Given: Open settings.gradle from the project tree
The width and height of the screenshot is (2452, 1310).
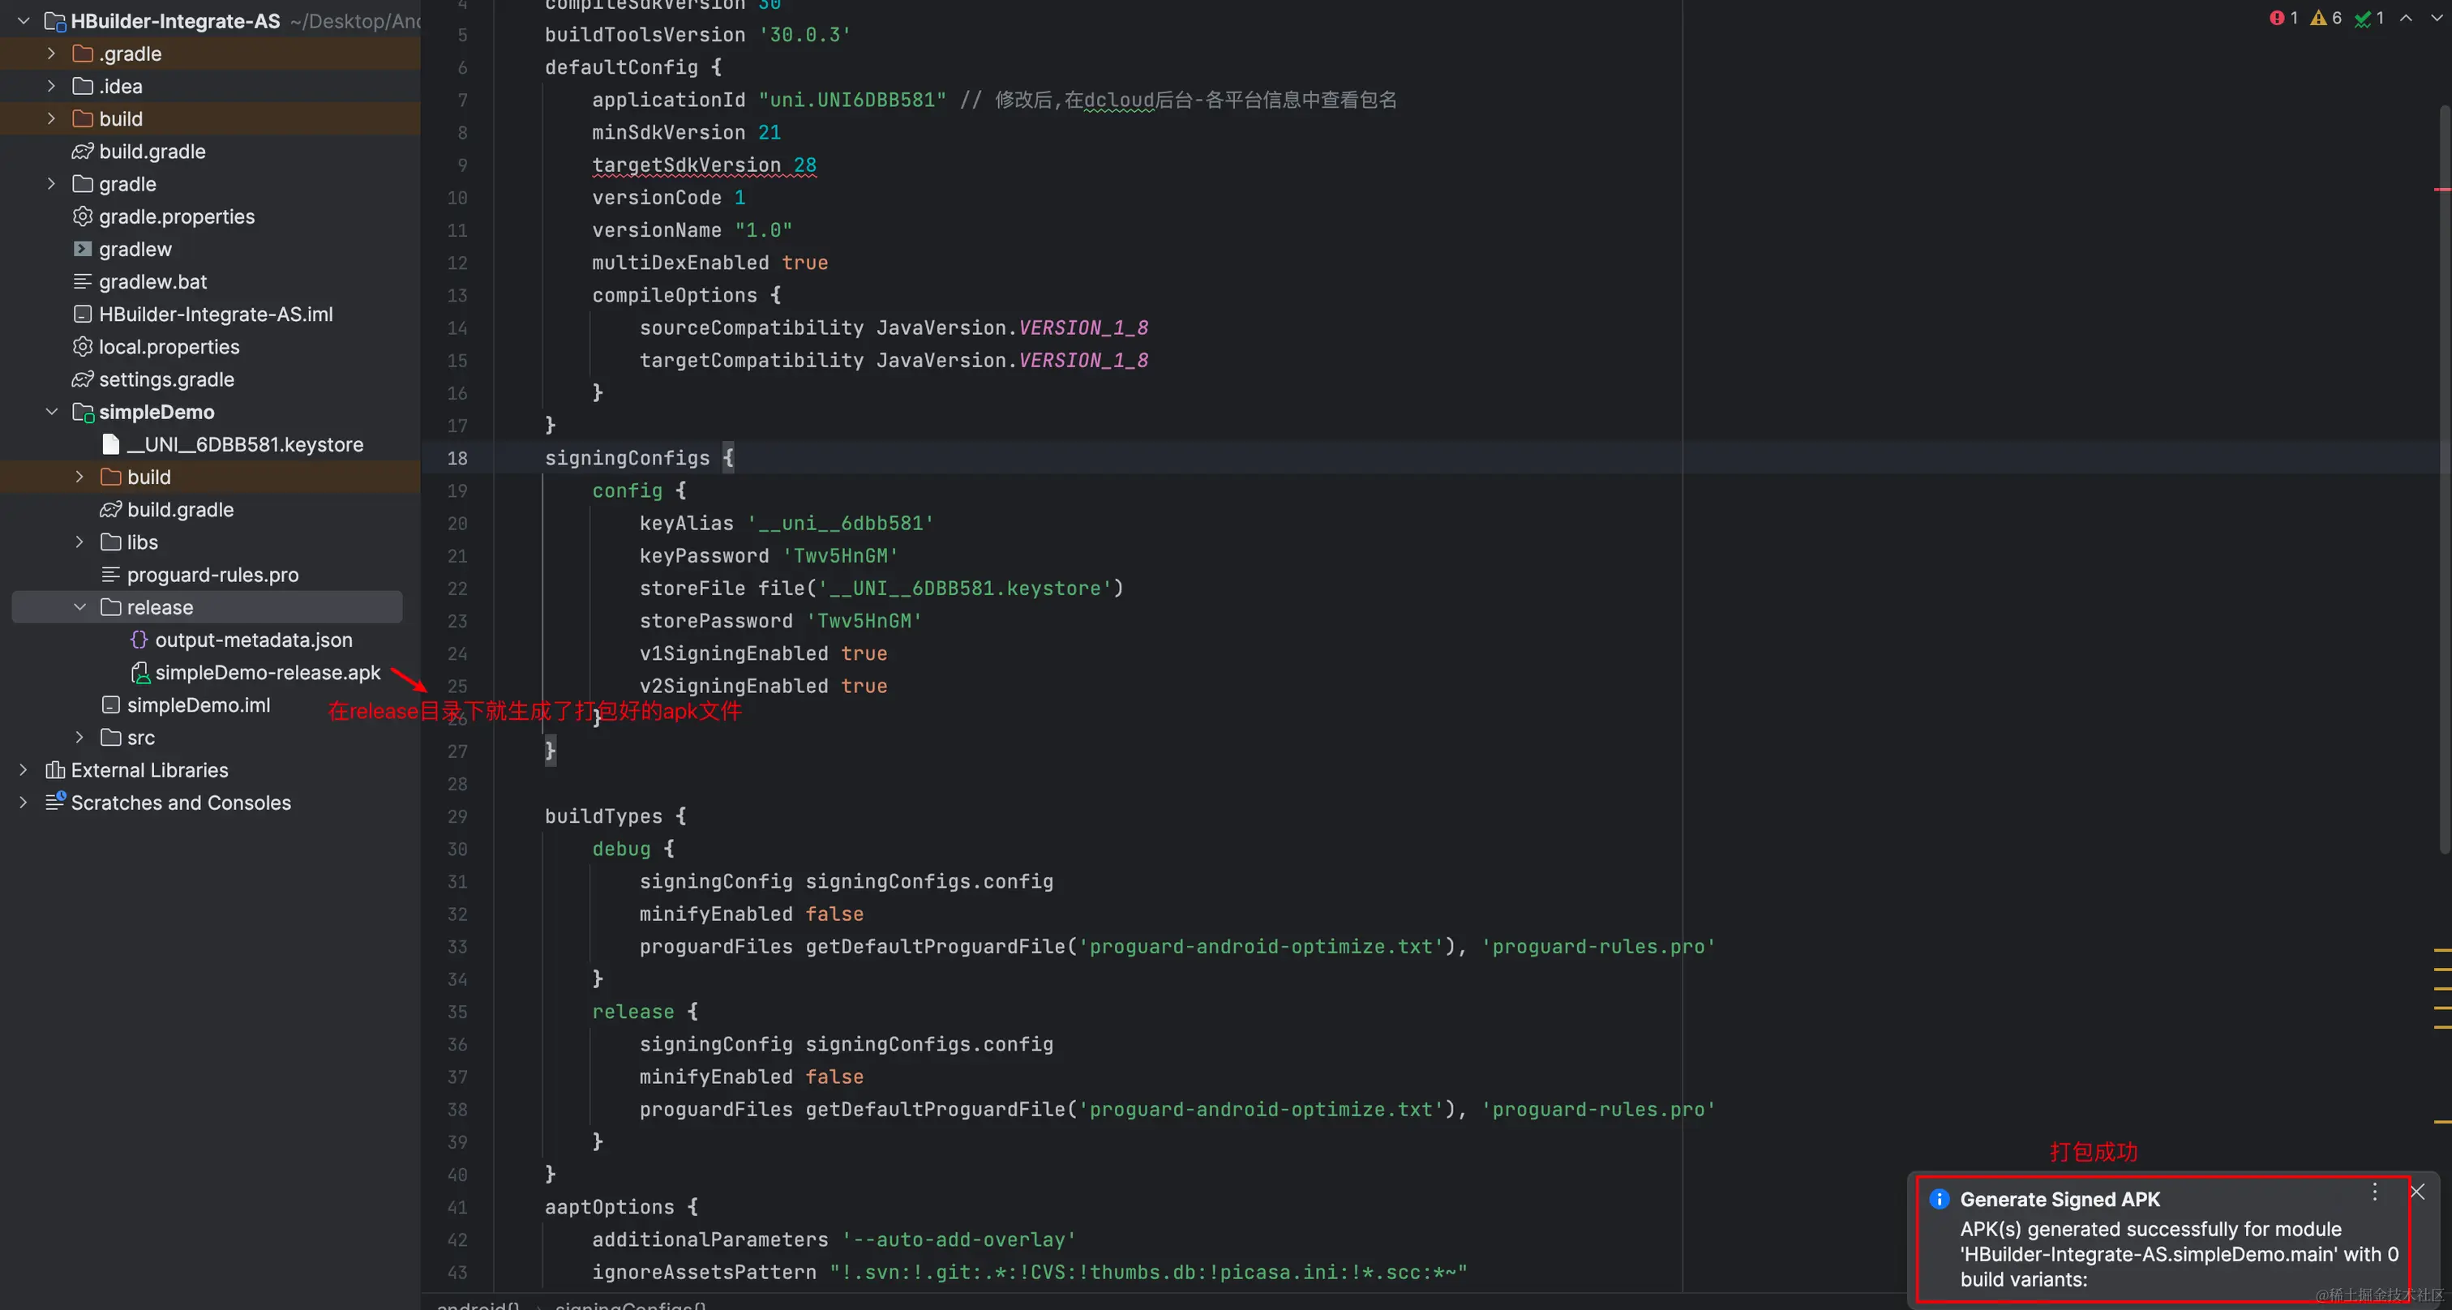Looking at the screenshot, I should click(x=165, y=379).
